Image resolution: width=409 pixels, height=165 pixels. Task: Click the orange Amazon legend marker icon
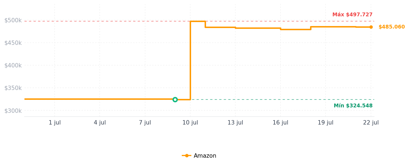click(x=187, y=156)
